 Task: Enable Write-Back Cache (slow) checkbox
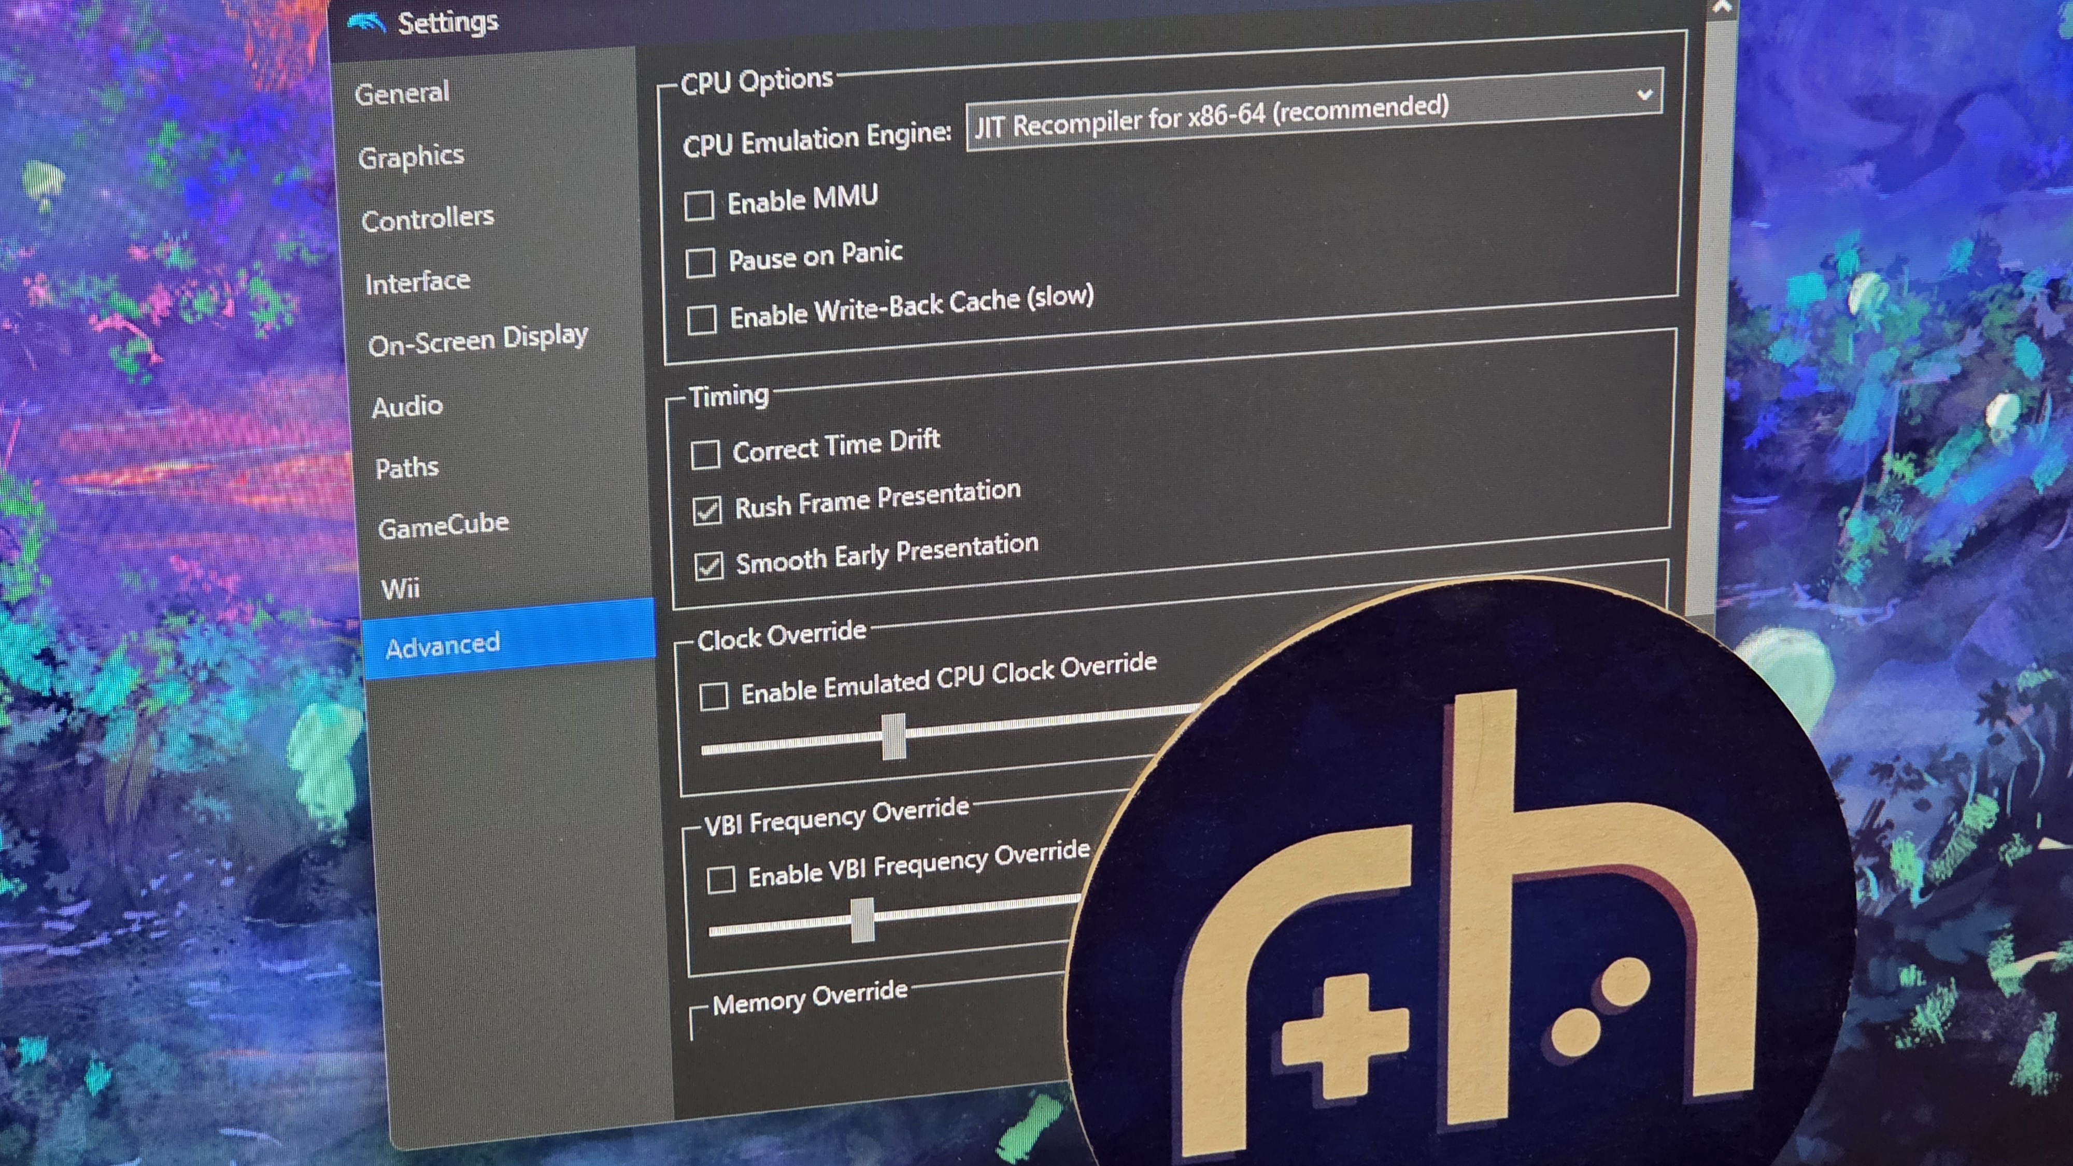click(x=702, y=319)
